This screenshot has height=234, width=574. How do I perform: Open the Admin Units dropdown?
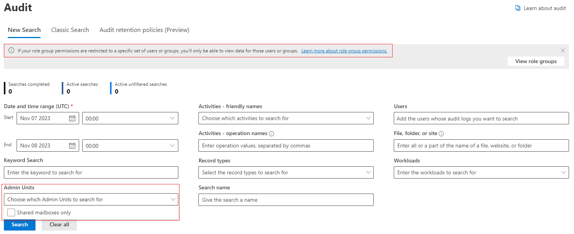click(x=91, y=199)
